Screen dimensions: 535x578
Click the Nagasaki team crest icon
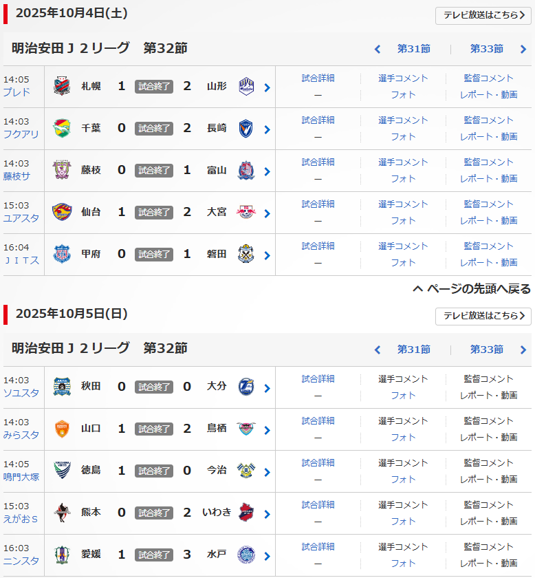point(246,129)
